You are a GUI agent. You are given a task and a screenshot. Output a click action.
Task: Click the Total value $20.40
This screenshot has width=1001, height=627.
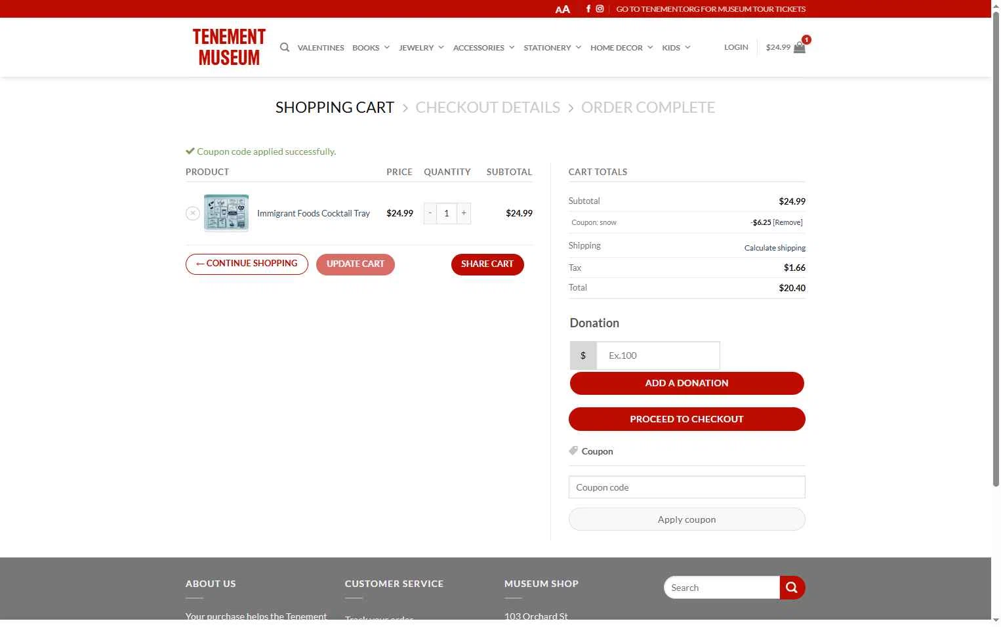792,288
